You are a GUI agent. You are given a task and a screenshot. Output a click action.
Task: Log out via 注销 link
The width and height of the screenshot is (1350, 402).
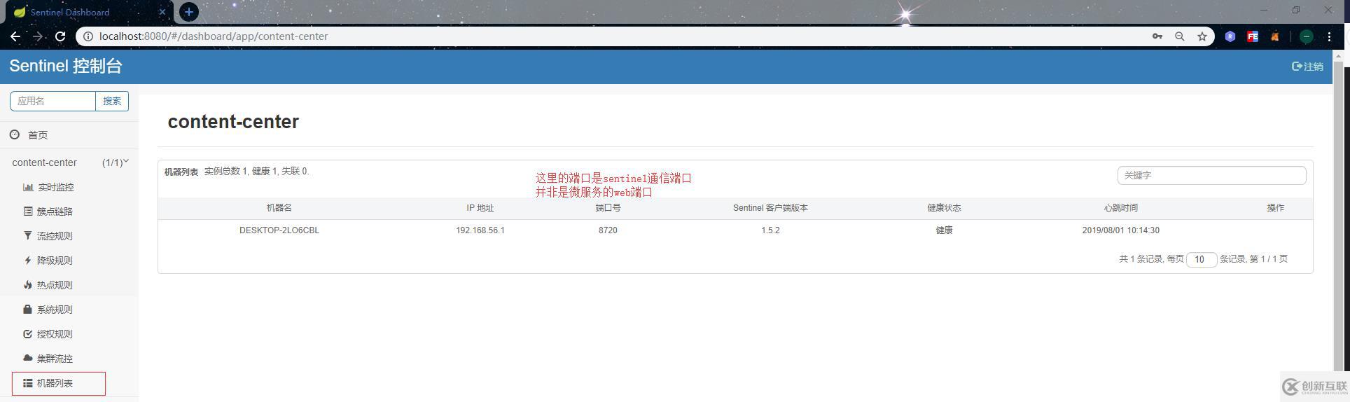[1307, 67]
